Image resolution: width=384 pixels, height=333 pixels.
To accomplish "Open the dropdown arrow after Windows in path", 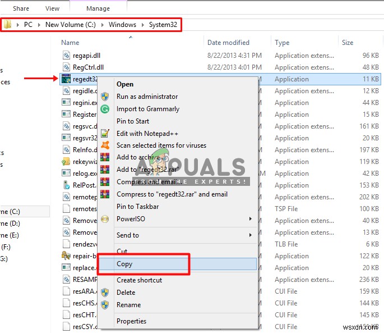I will [x=143, y=25].
